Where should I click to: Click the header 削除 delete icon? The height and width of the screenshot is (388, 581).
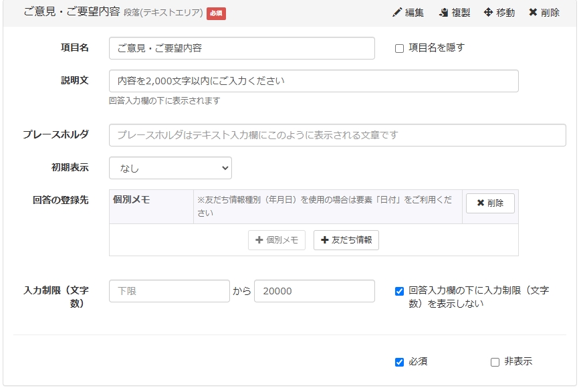click(533, 13)
